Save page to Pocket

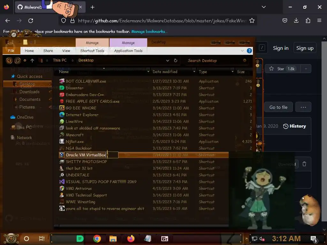285,20
